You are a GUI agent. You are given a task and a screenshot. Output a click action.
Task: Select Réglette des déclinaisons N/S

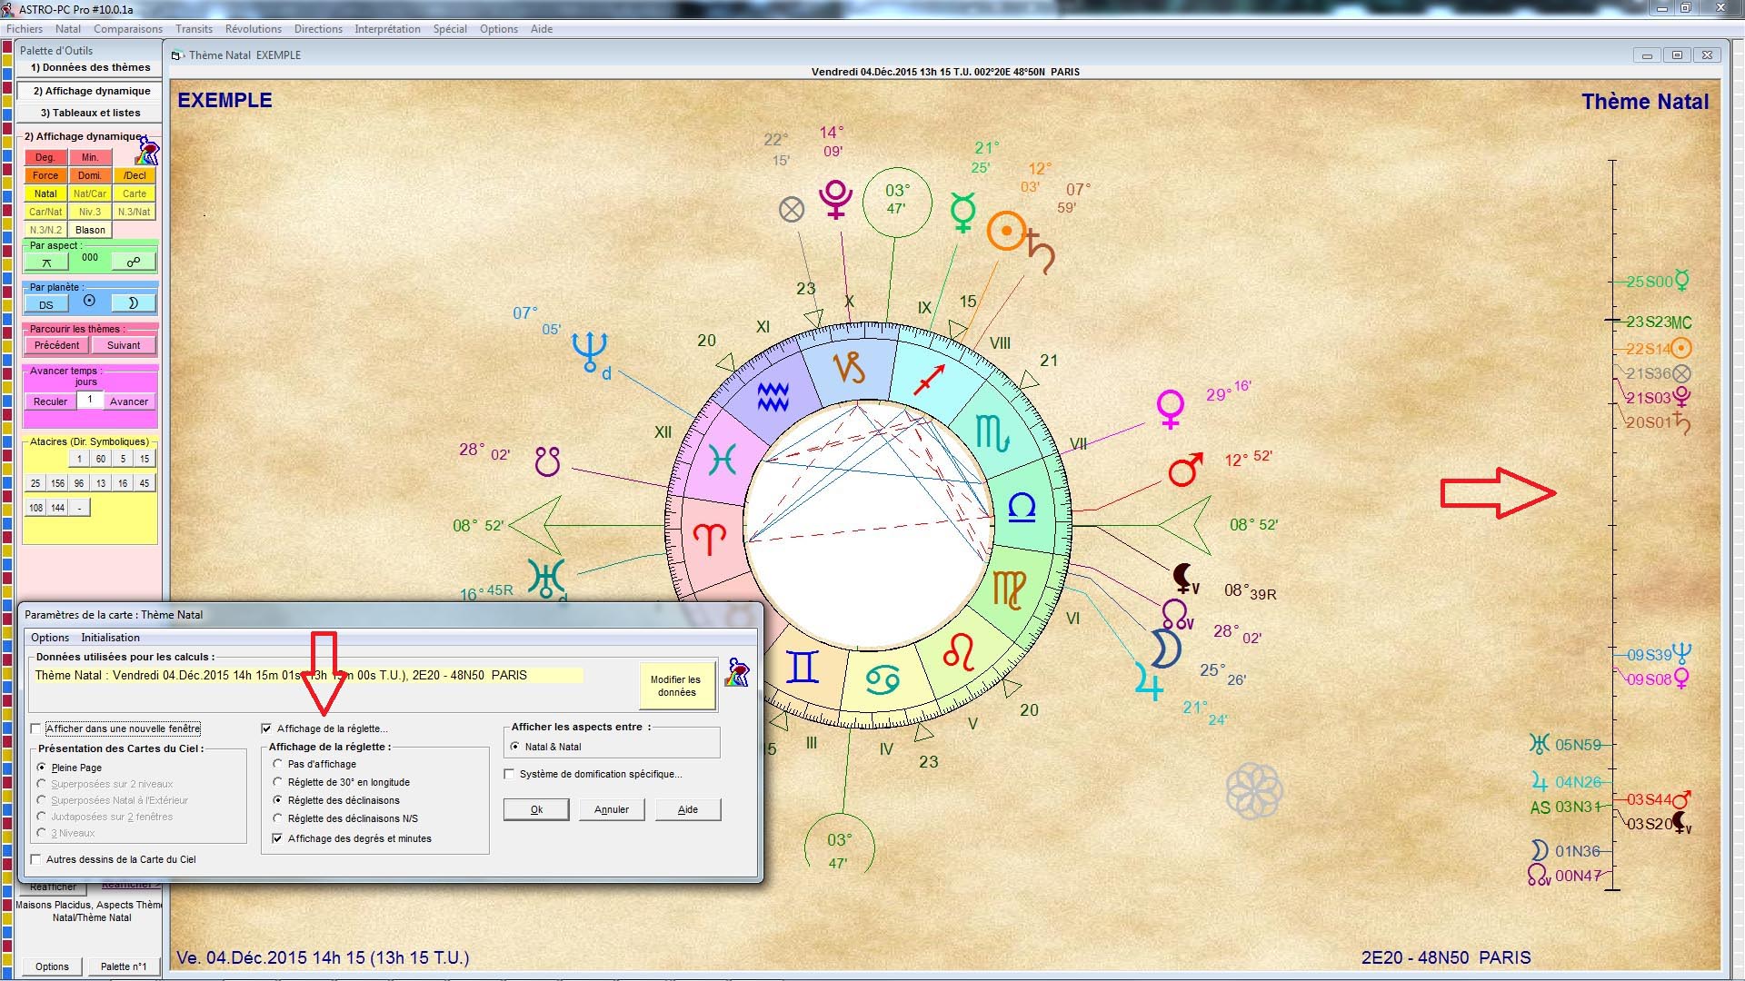(x=278, y=818)
